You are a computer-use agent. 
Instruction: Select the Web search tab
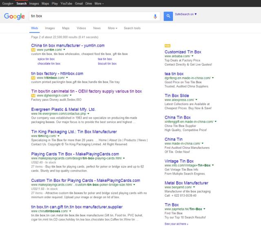pyautogui.click(x=34, y=28)
